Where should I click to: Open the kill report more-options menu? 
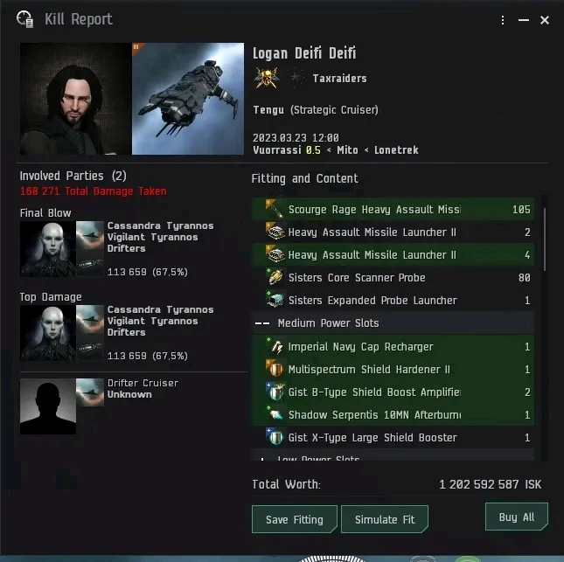pyautogui.click(x=503, y=20)
